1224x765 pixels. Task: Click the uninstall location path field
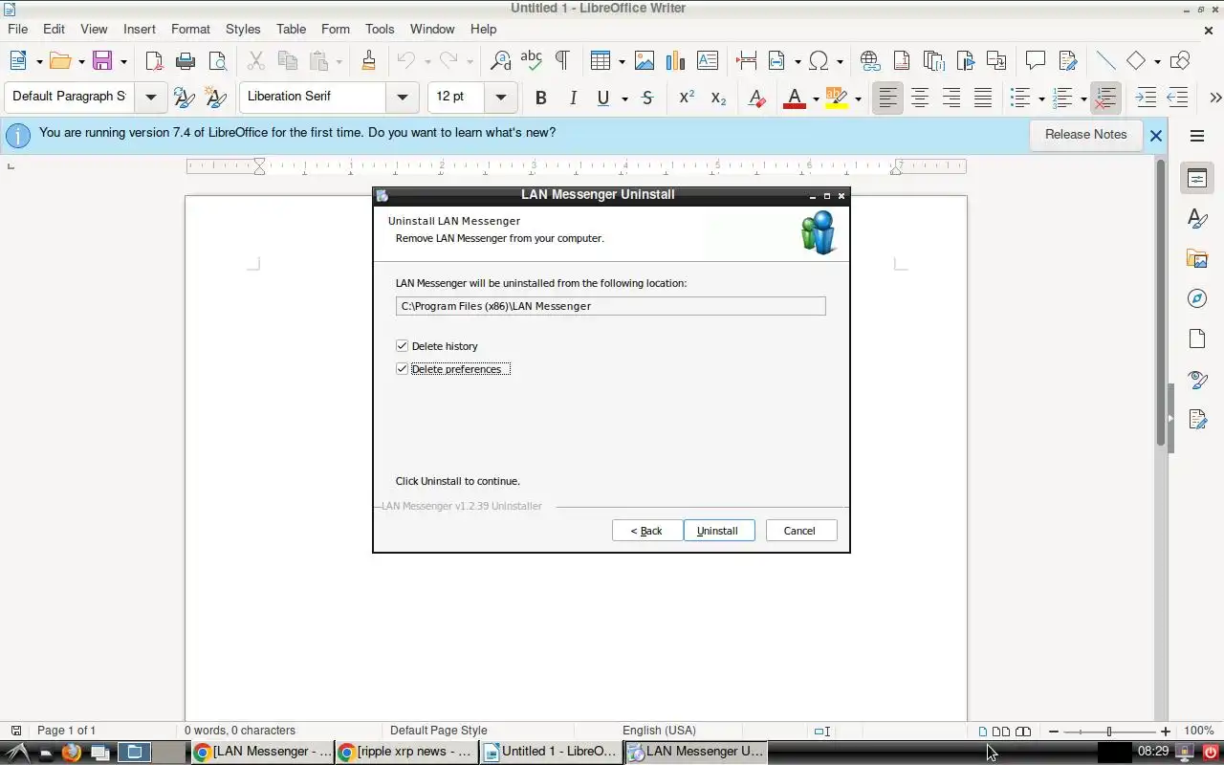coord(610,306)
